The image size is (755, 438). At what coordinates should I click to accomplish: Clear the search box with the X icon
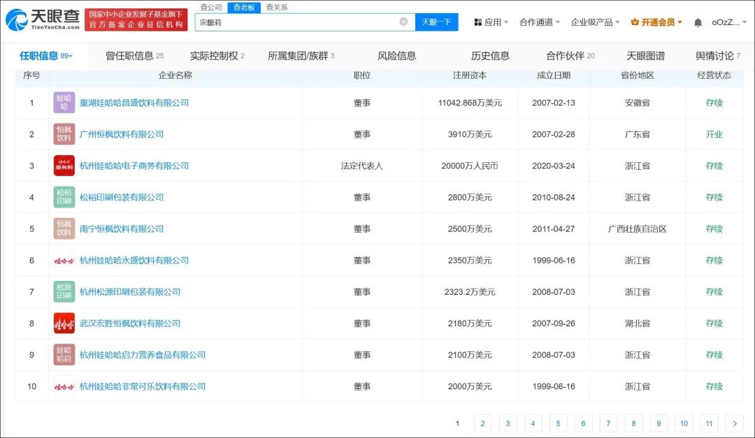tap(403, 22)
